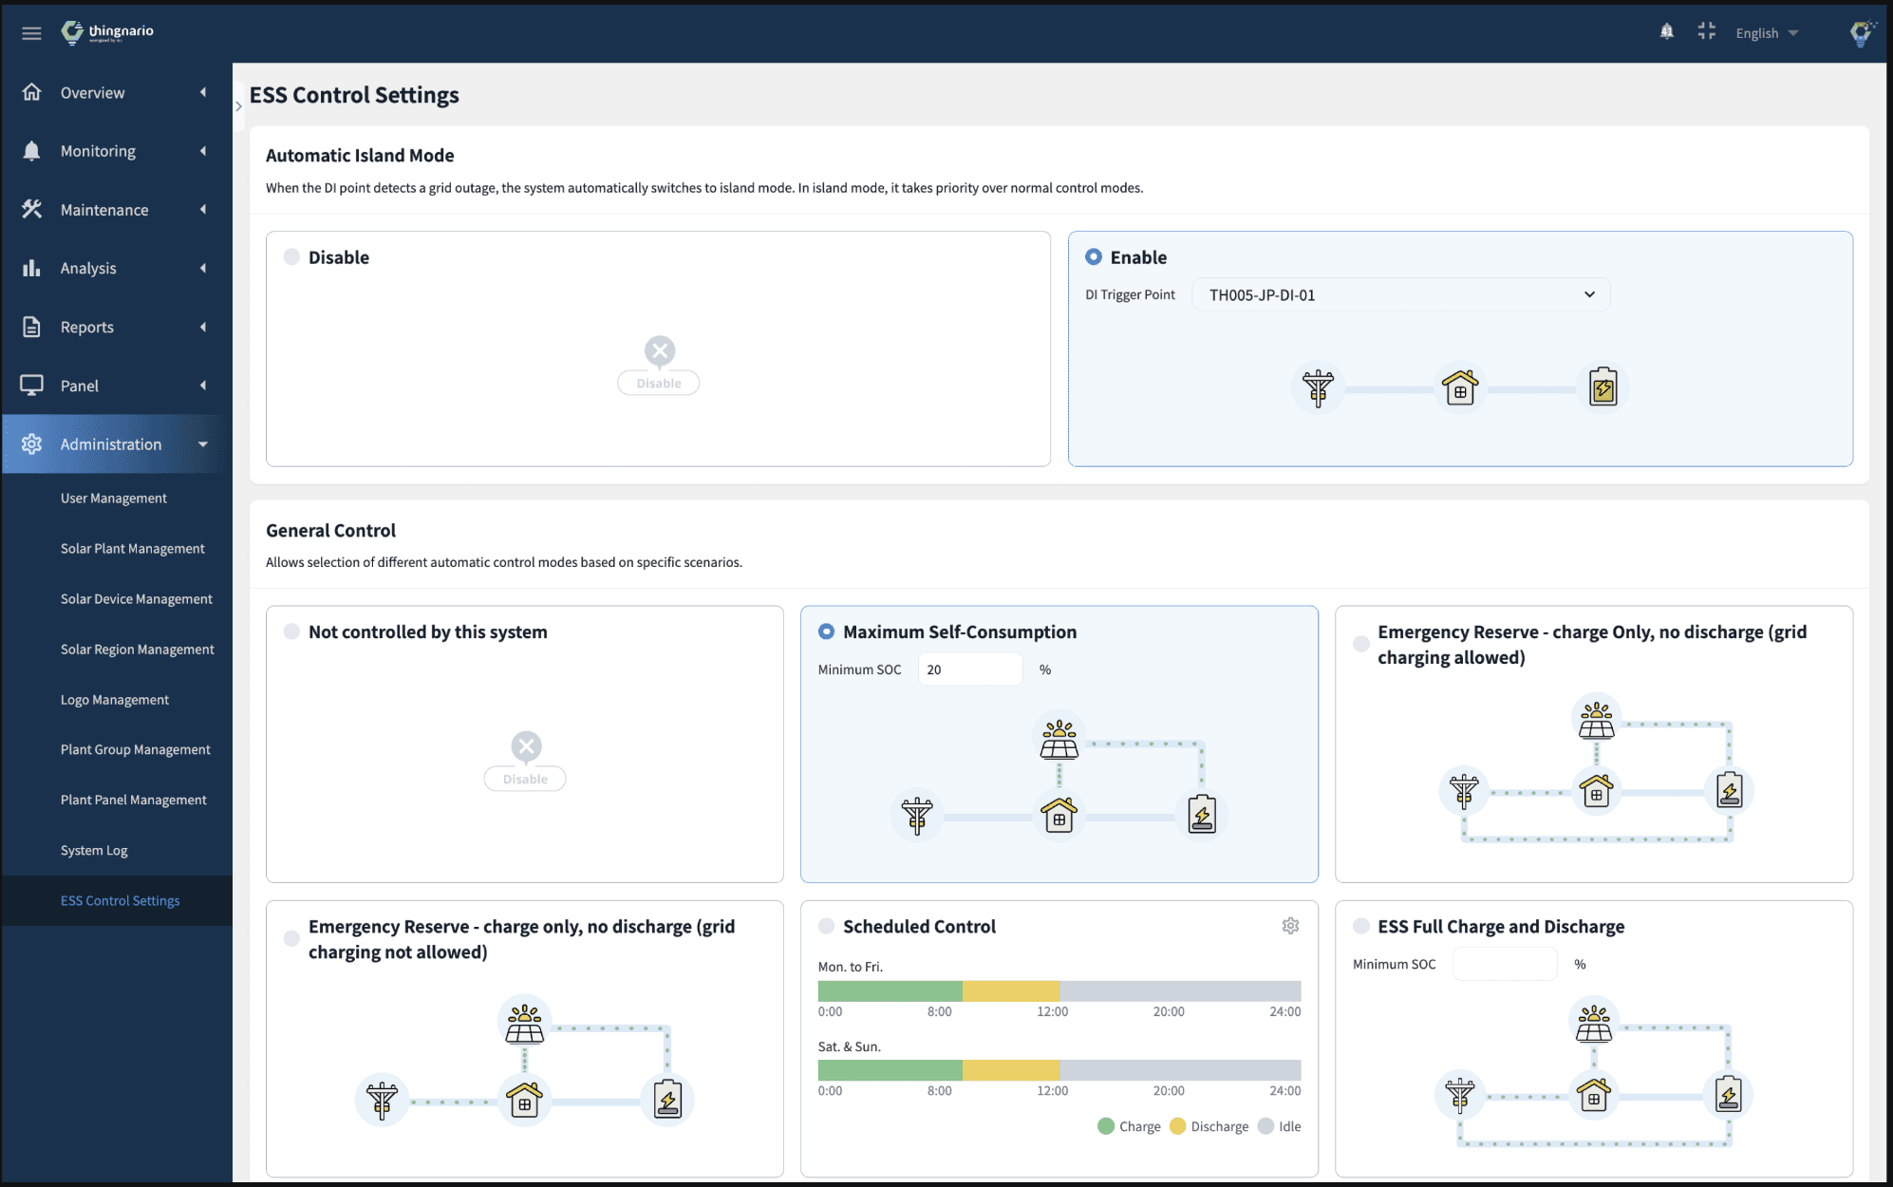The height and width of the screenshot is (1187, 1893).
Task: Click the exit fullscreen icon
Action: pos(1706,32)
